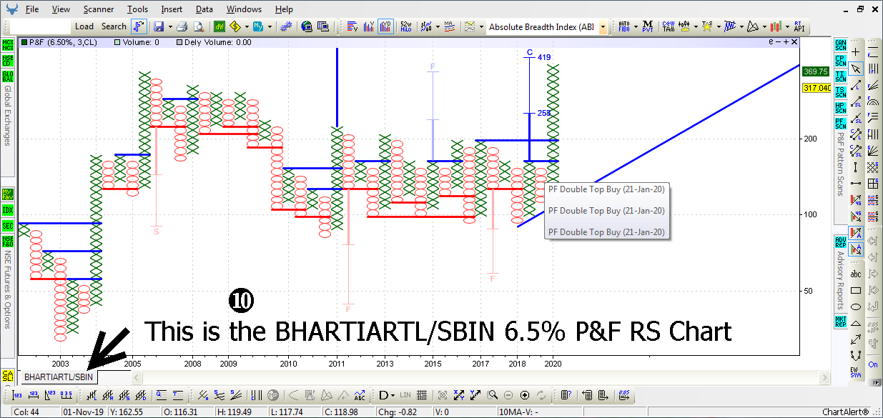Click the symbol input field beside Load

(40, 26)
